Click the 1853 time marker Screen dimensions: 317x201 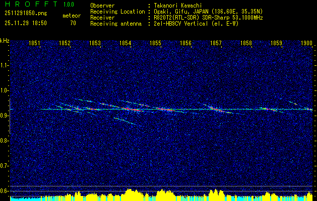click(95, 43)
